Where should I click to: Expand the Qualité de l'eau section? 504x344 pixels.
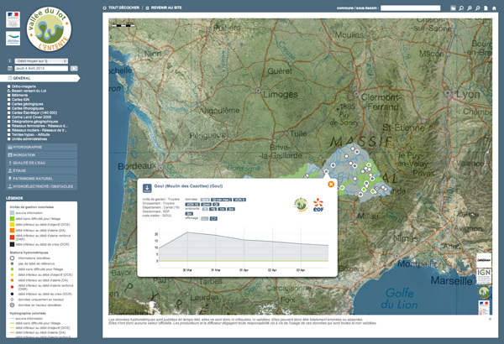[x=41, y=163]
